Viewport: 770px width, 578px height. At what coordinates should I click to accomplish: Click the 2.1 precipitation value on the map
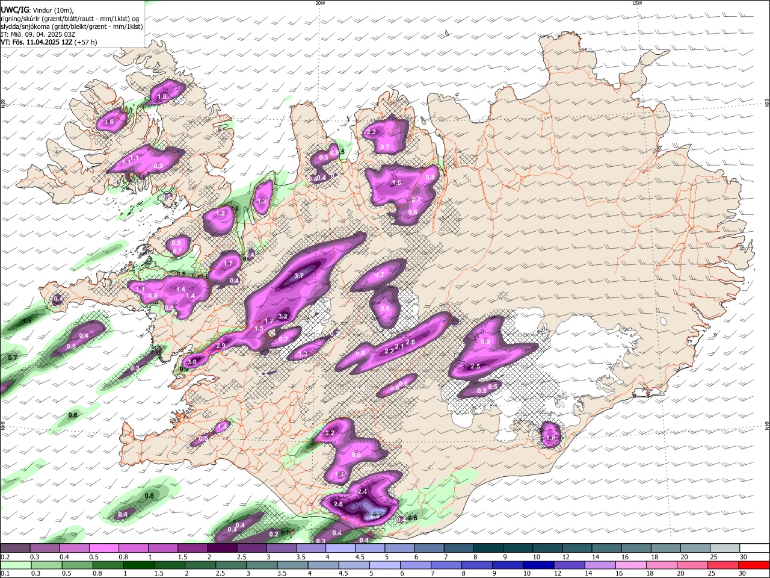tap(399, 346)
